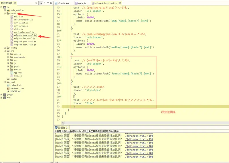
Task: Click webpack.base.conf.js file icon in tree
Action: coord(12,35)
